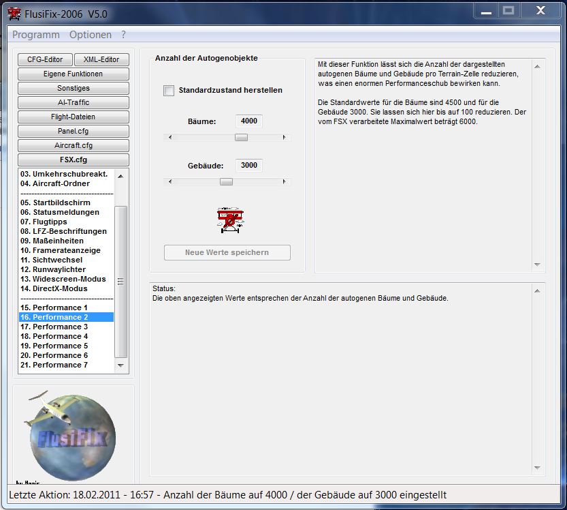The width and height of the screenshot is (567, 510).
Task: Open the Programm menu
Action: 36,35
